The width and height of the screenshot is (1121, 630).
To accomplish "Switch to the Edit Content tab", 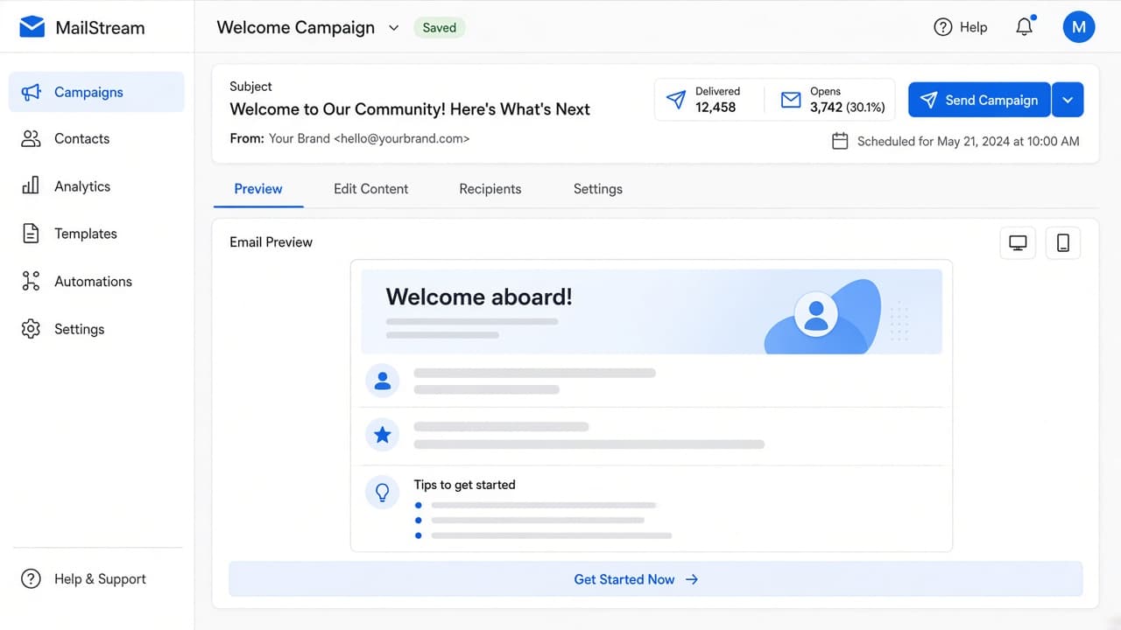I will coord(371,189).
